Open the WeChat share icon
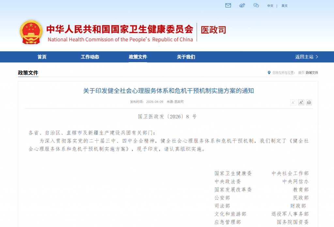Viewport: 334px width, 227px height. (x=256, y=5)
